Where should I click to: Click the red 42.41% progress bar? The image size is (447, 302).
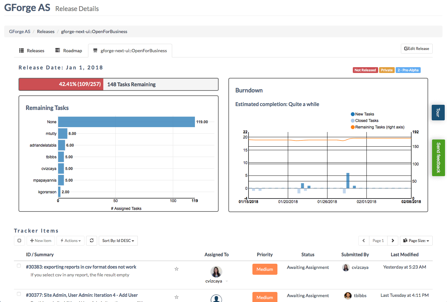click(61, 84)
